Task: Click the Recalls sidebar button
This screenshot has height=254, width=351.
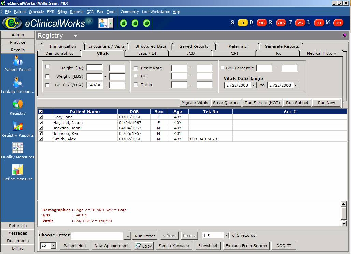Action: pyautogui.click(x=18, y=50)
